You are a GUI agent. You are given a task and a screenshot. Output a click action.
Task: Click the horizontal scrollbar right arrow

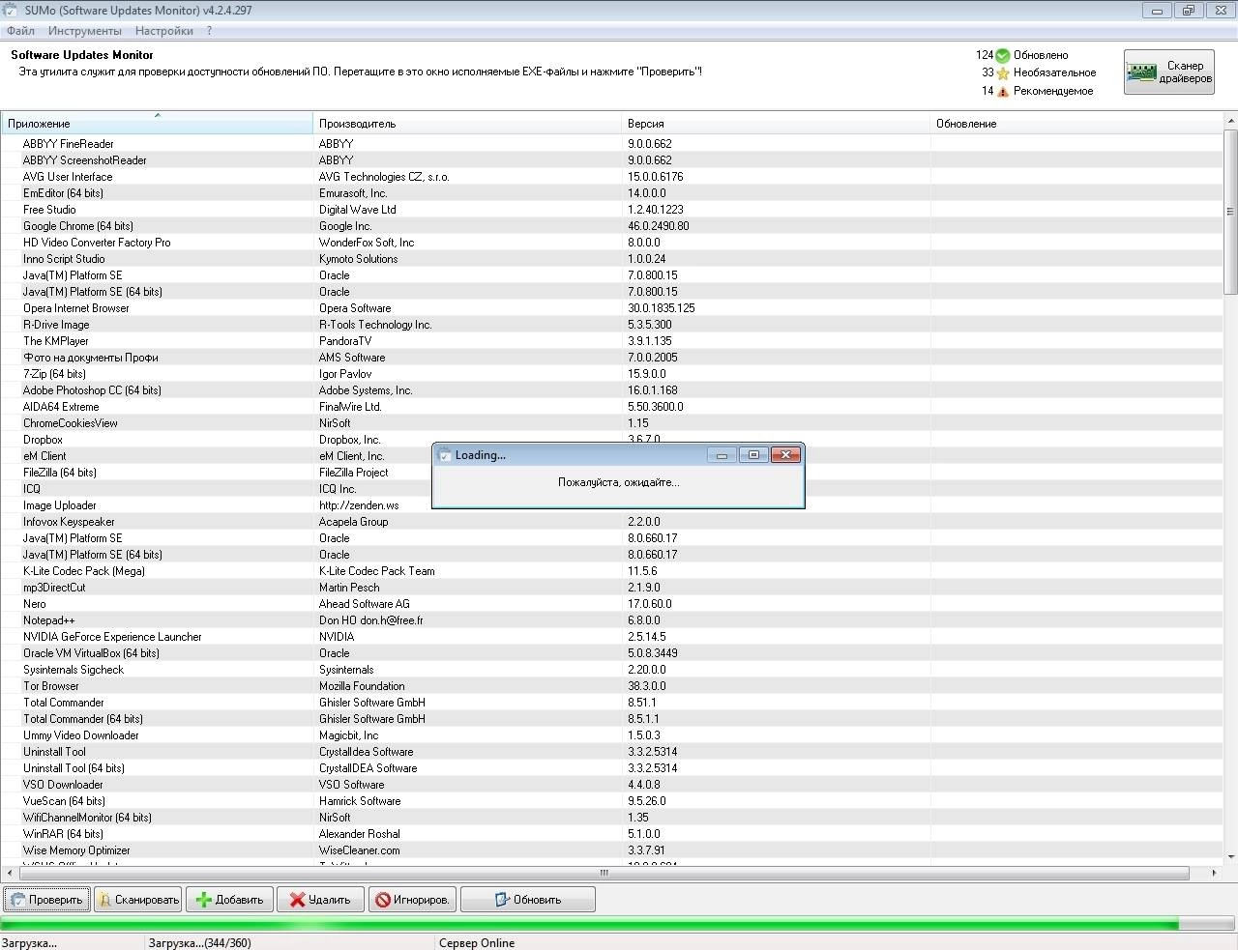pos(1214,873)
